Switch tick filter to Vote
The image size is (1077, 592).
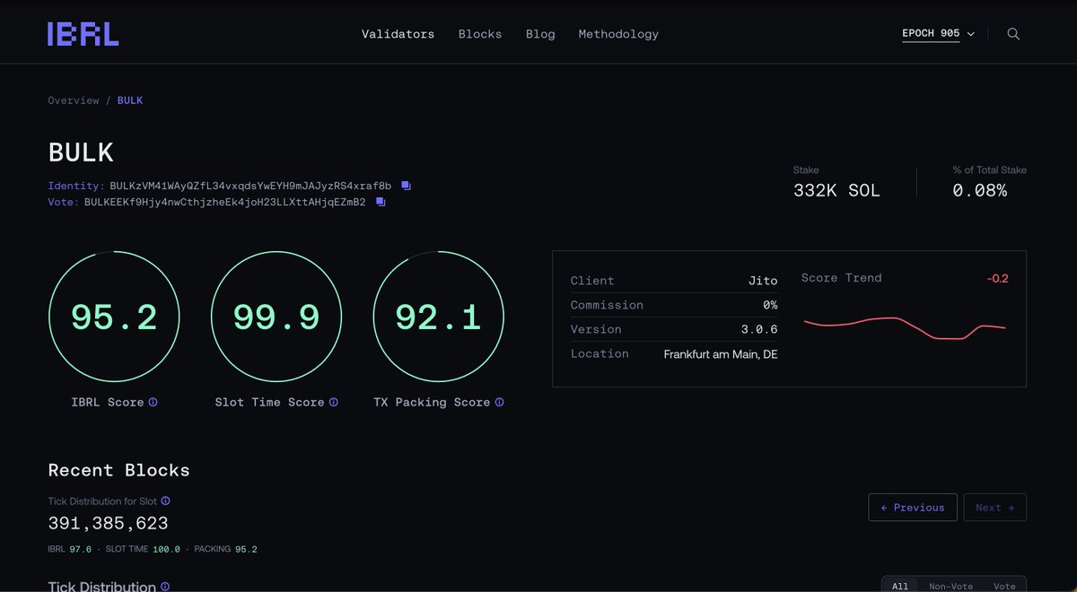[1004, 586]
